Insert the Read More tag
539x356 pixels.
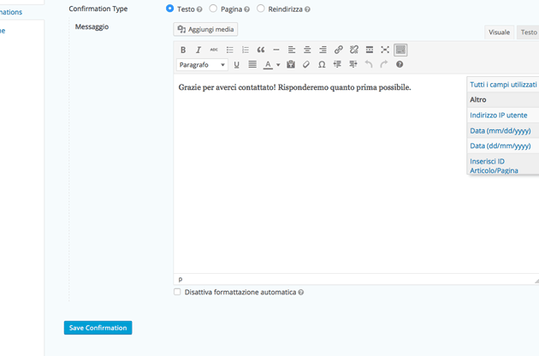370,50
